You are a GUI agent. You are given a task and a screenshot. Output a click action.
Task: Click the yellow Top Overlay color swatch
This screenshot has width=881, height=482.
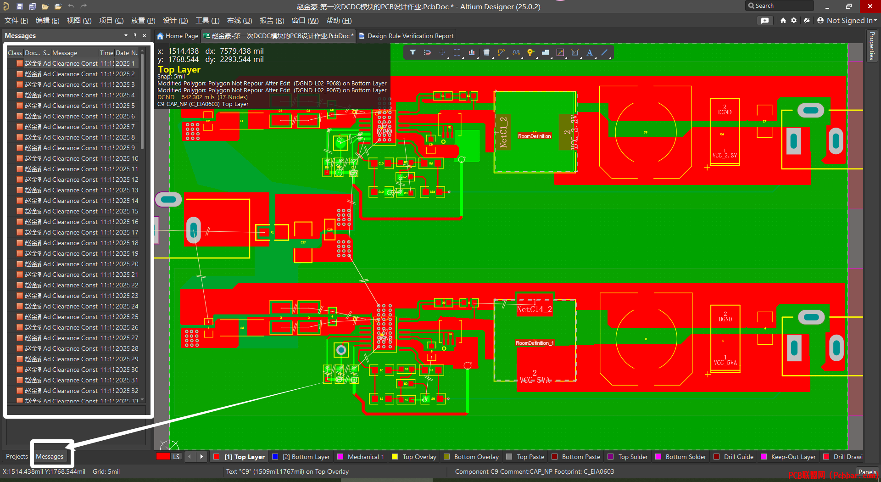395,457
